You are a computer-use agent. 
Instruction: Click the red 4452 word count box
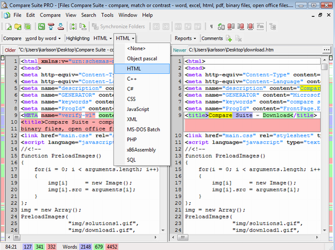112,247
